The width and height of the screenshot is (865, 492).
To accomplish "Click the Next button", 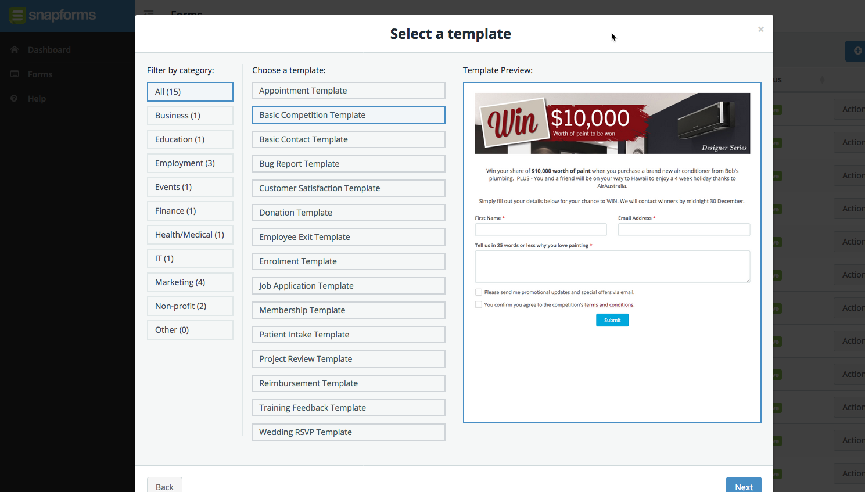I will (744, 485).
